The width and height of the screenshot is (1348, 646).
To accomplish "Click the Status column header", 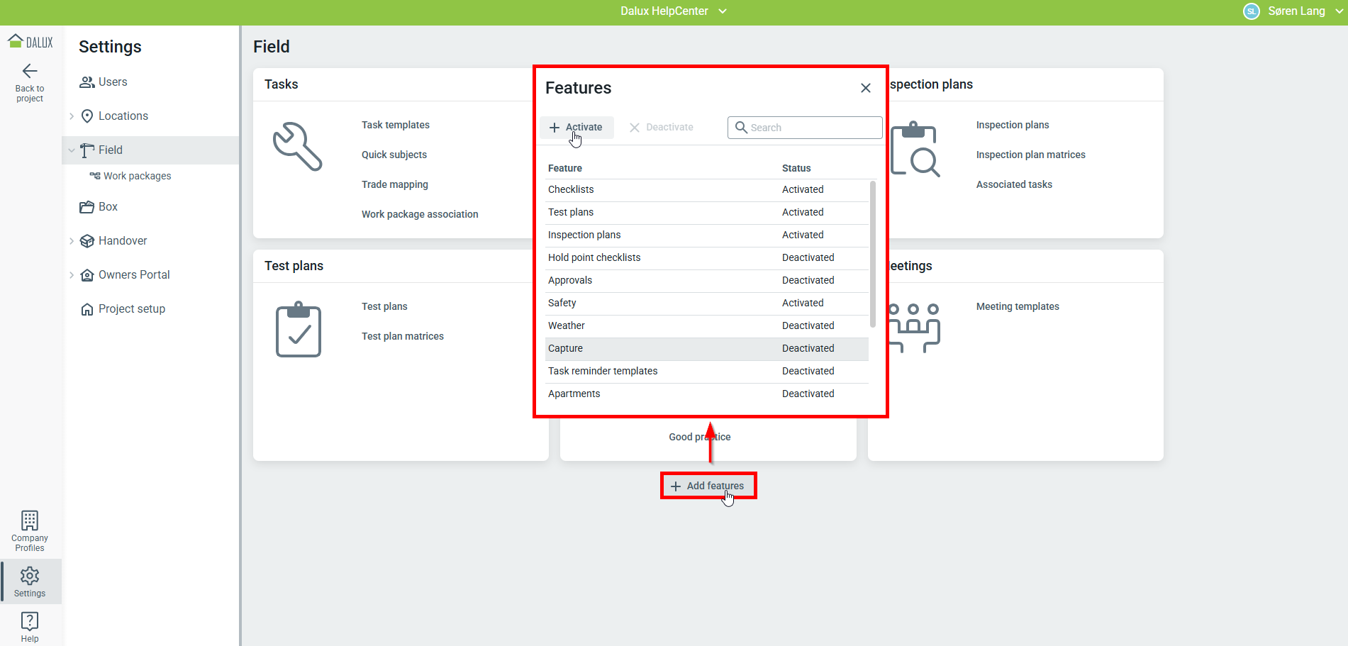I will [x=796, y=168].
